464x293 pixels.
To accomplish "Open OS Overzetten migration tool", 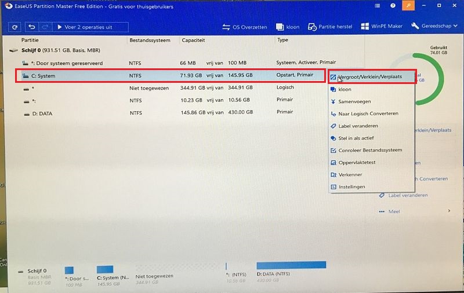I will [245, 27].
